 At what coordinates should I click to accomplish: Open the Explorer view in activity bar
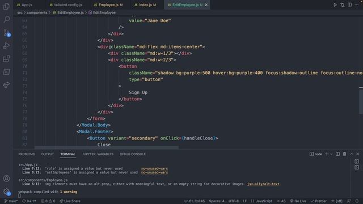(6, 6)
